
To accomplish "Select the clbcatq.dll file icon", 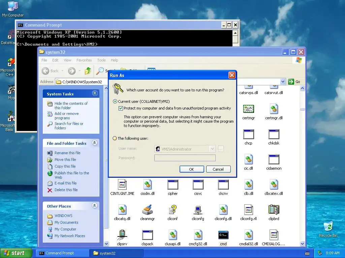I will pos(122,210).
